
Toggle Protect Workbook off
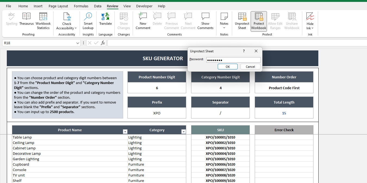[x=259, y=20]
